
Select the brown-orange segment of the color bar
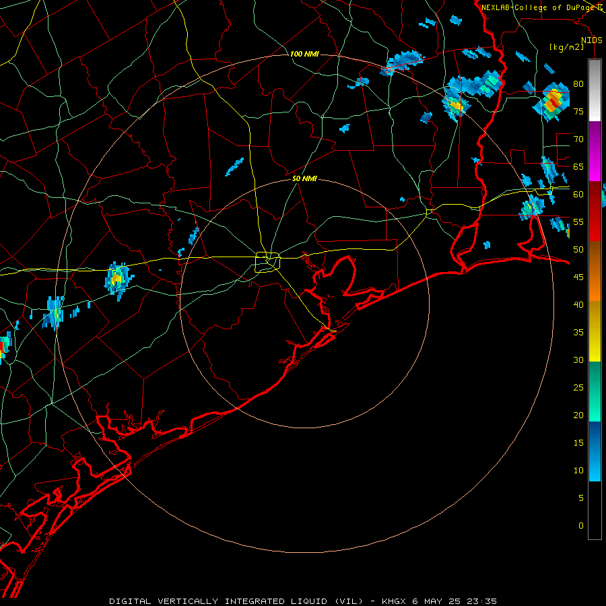tap(595, 271)
